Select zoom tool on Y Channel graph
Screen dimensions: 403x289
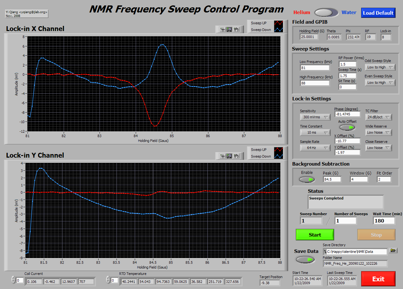230,156
